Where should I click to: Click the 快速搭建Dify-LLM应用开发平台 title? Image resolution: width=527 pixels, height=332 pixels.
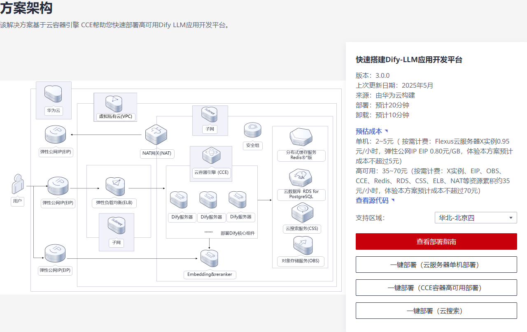tap(409, 60)
